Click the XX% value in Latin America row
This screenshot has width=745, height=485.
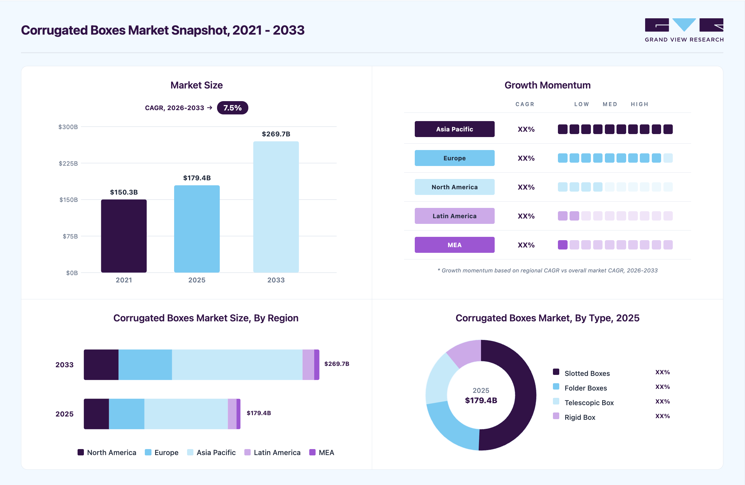[x=526, y=216]
